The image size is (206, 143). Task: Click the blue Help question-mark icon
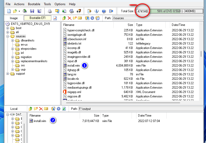[x=104, y=11]
